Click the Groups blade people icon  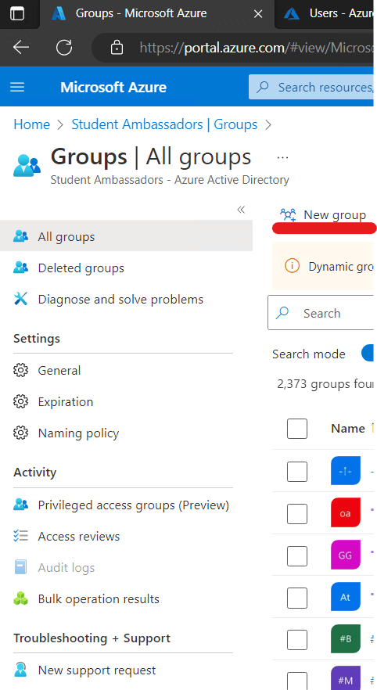(x=27, y=164)
